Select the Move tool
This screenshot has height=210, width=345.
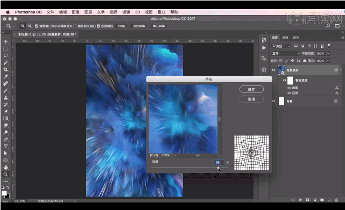click(x=6, y=41)
